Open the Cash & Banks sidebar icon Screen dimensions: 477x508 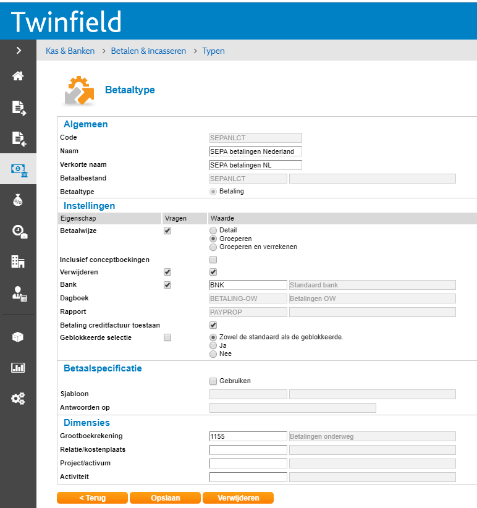pos(18,169)
